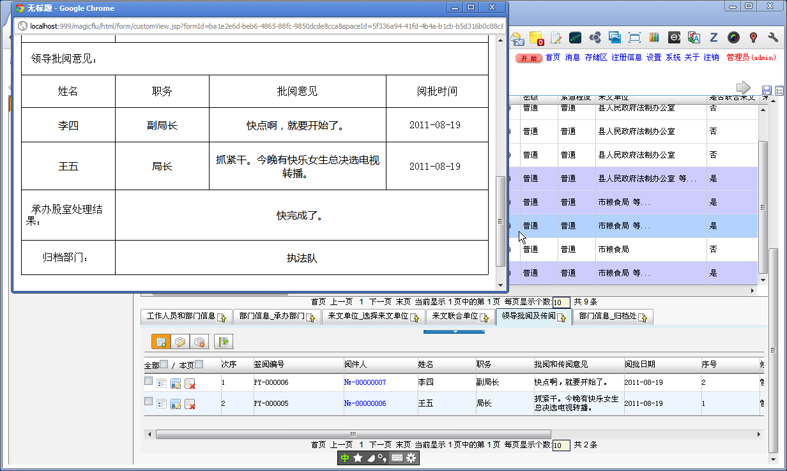Open the weather extension icon showing 26

516,38
